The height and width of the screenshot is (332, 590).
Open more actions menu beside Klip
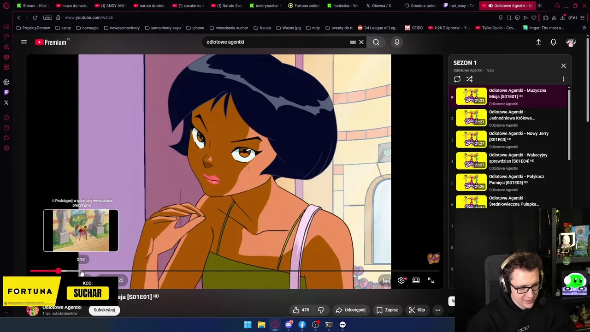[x=438, y=310]
